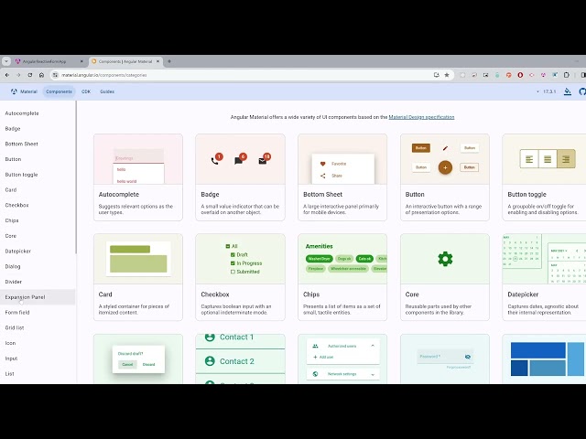
Task: Select the right-align toggle in Button toggle card
Action: click(x=566, y=159)
